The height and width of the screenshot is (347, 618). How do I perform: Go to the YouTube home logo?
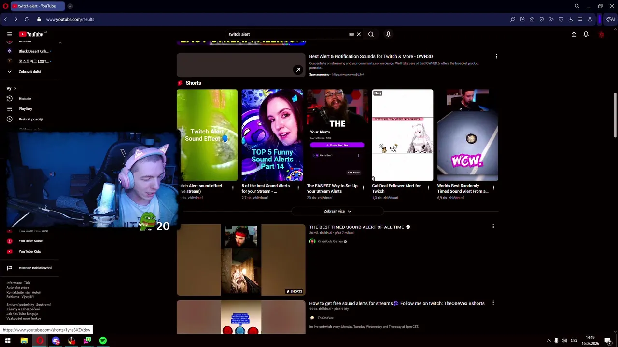click(32, 34)
